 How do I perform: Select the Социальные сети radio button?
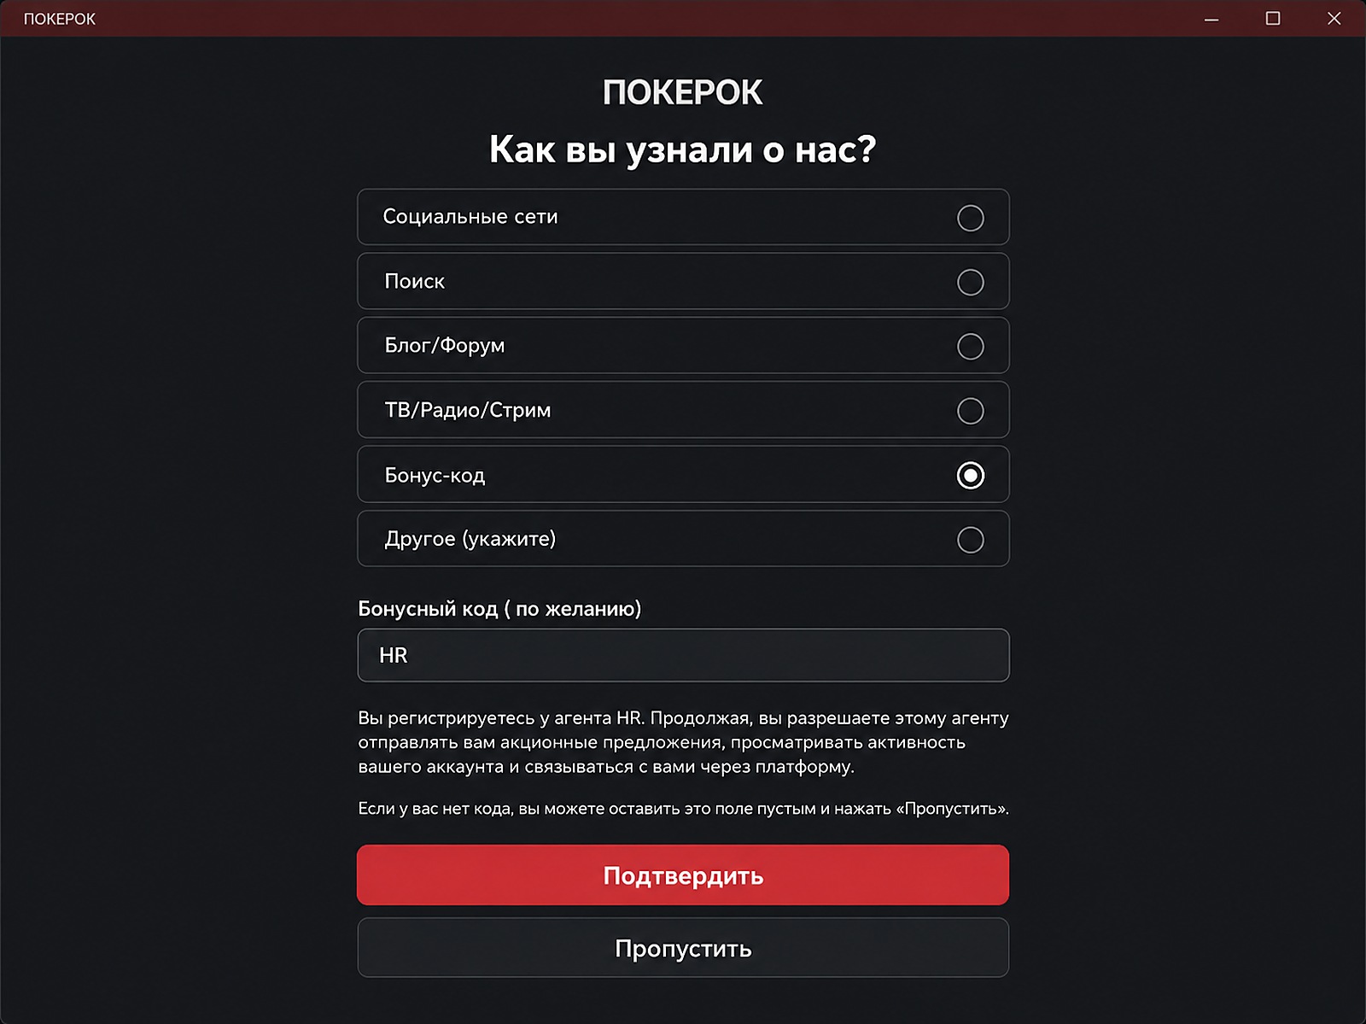click(x=970, y=218)
